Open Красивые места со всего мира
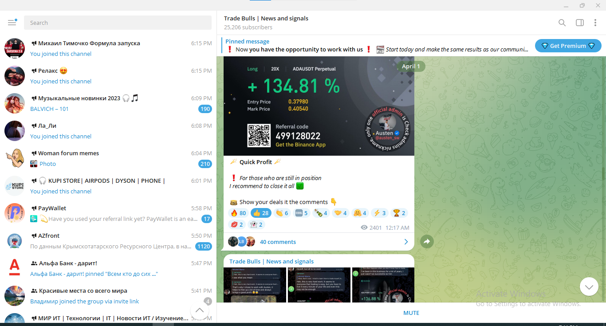 tap(108, 296)
